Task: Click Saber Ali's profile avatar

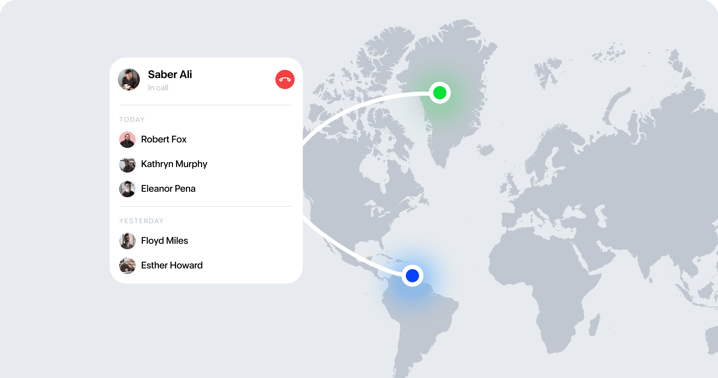Action: tap(129, 79)
